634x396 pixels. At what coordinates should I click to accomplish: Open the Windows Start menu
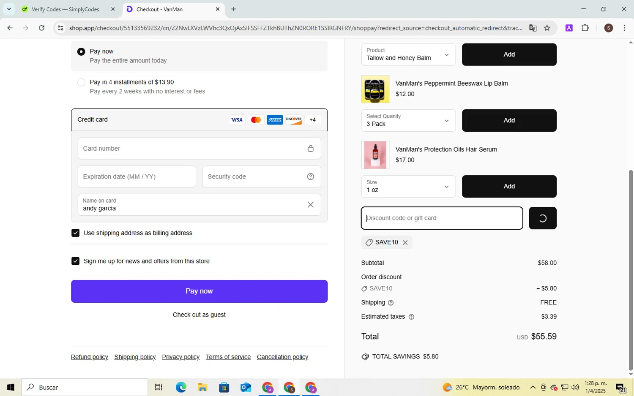[x=11, y=388]
